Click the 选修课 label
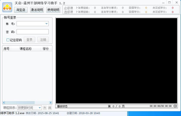 pos(68,12)
